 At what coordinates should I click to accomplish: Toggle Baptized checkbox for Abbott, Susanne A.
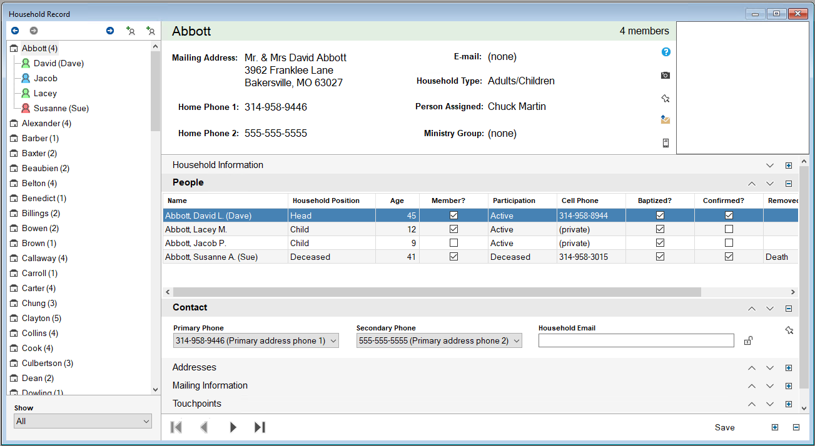coord(660,257)
